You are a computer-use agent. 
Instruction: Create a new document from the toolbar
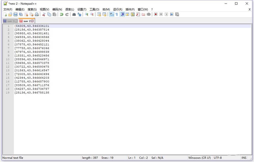(5, 15)
